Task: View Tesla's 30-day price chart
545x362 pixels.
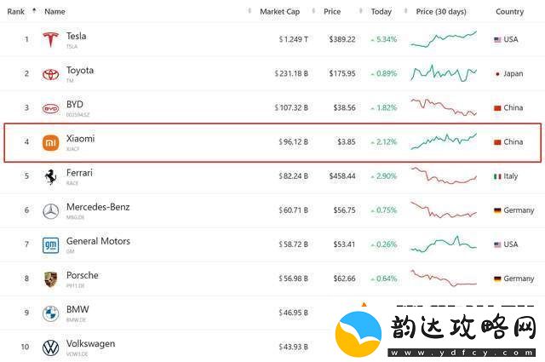Action: pyautogui.click(x=444, y=39)
